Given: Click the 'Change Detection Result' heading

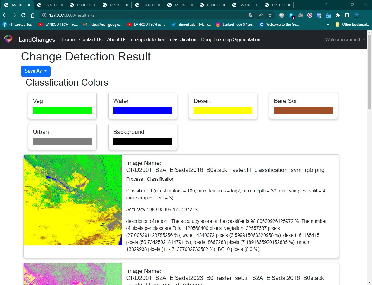Looking at the screenshot, I should click(86, 57).
